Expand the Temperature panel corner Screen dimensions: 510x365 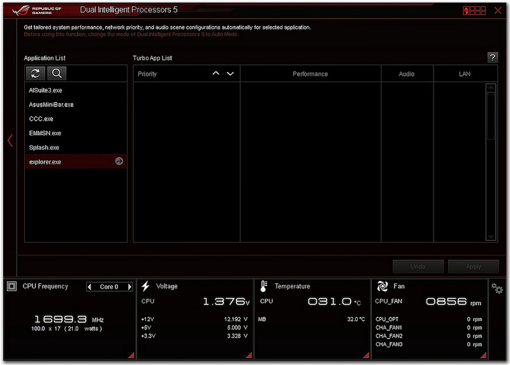click(x=366, y=355)
